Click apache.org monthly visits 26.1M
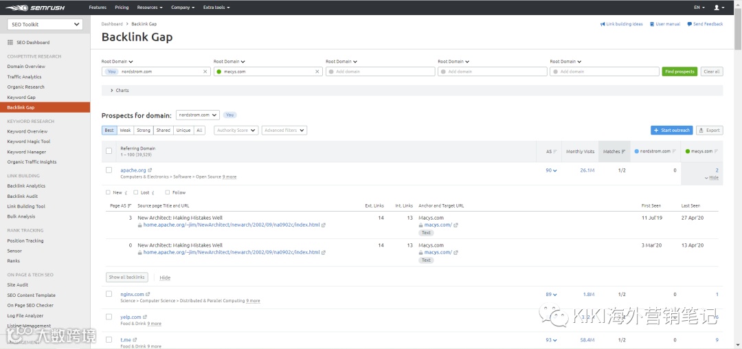This screenshot has width=742, height=349. [587, 170]
